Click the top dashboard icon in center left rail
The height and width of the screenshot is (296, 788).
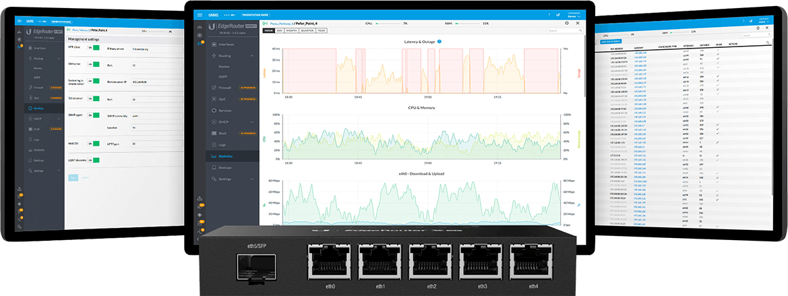click(x=200, y=27)
